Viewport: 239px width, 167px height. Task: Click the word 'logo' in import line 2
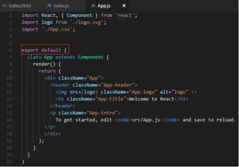[47, 22]
